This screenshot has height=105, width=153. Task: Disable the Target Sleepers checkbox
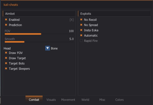[6, 69]
